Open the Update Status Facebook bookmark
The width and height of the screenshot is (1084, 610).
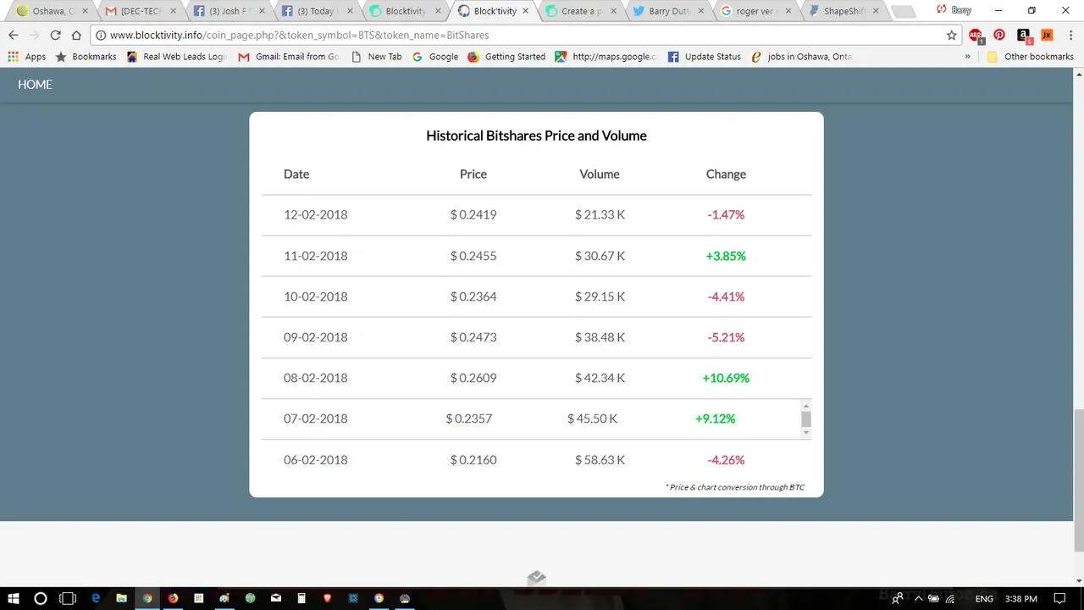click(x=704, y=57)
